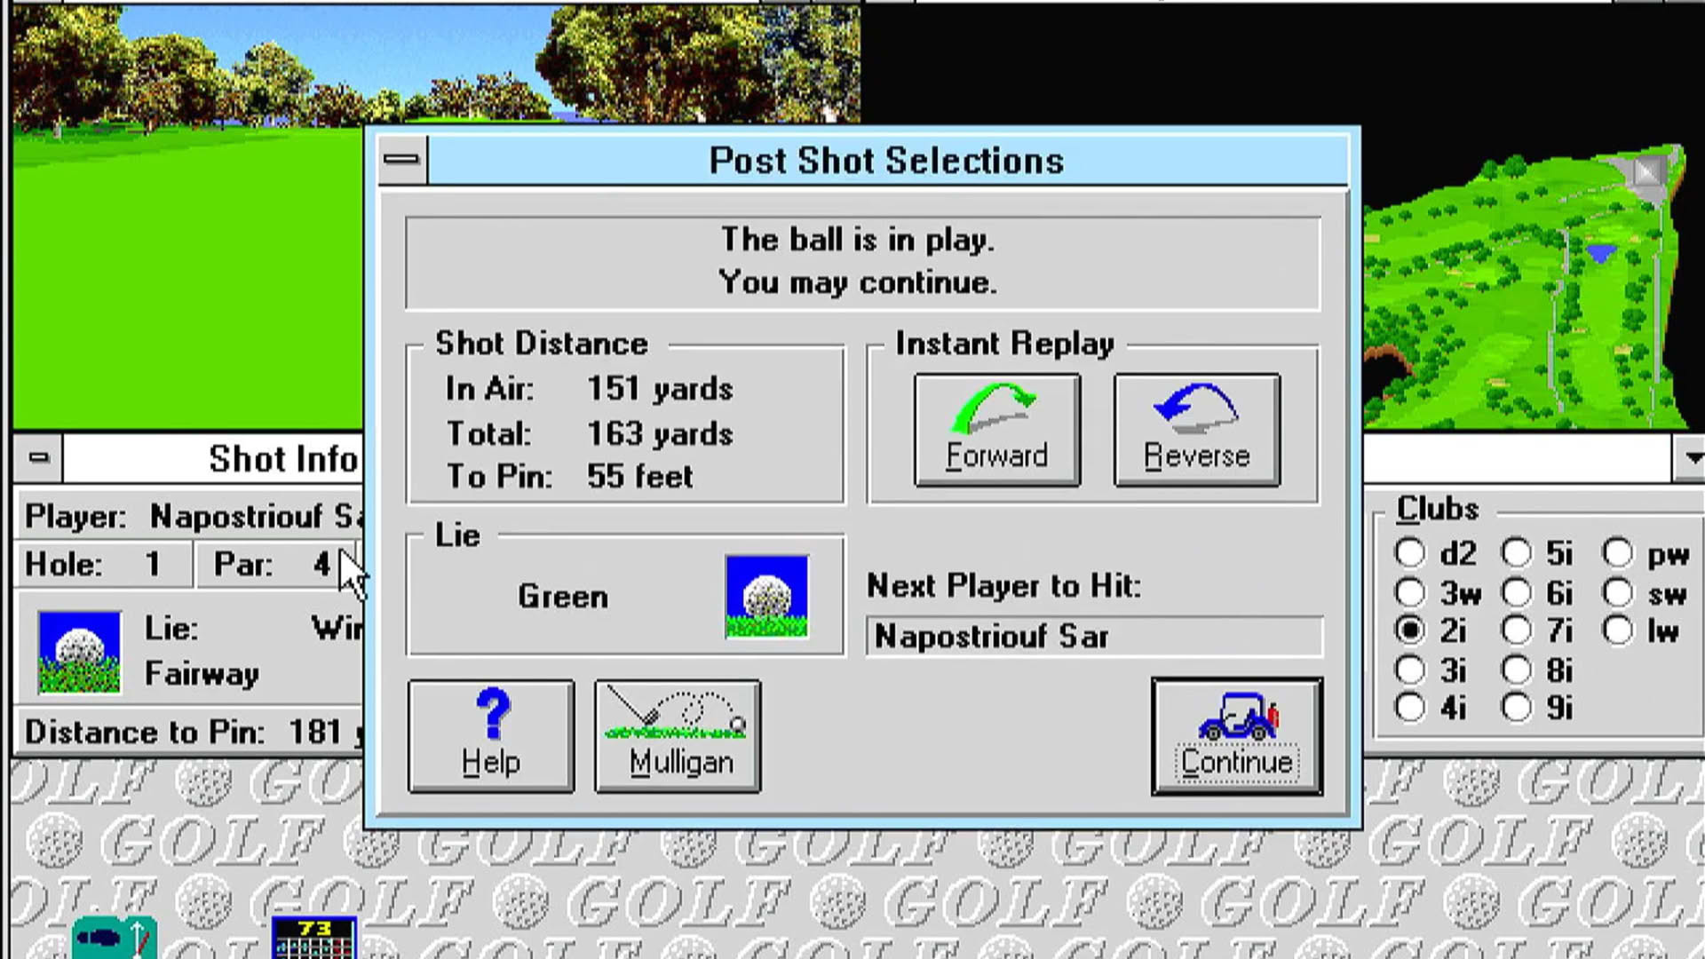Click the Post Shot Selections title bar

pyautogui.click(x=886, y=161)
